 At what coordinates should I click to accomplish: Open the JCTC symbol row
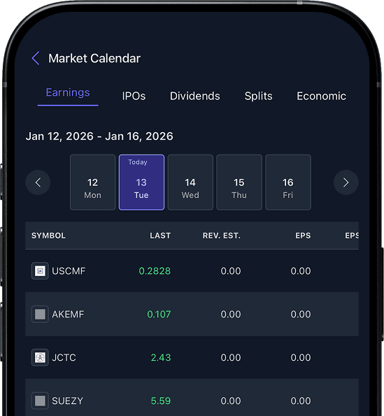[192, 357]
